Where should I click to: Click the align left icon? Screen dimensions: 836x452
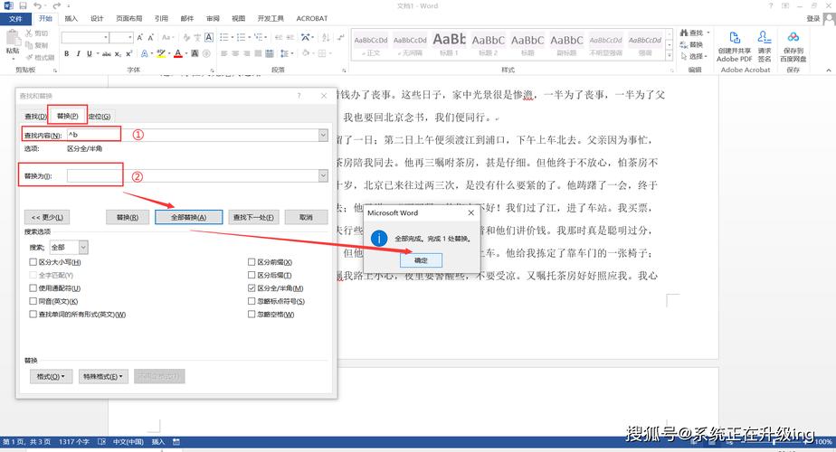coord(224,53)
